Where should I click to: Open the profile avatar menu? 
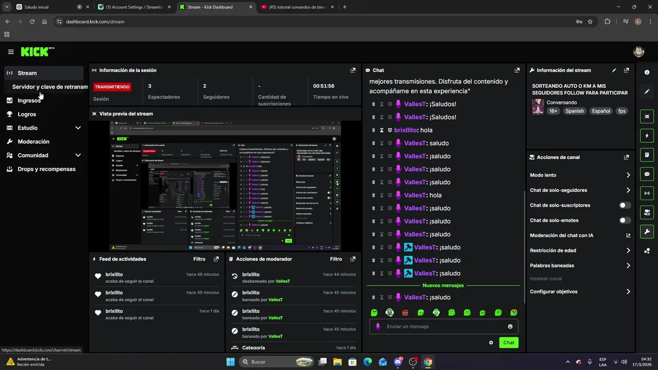tap(638, 51)
